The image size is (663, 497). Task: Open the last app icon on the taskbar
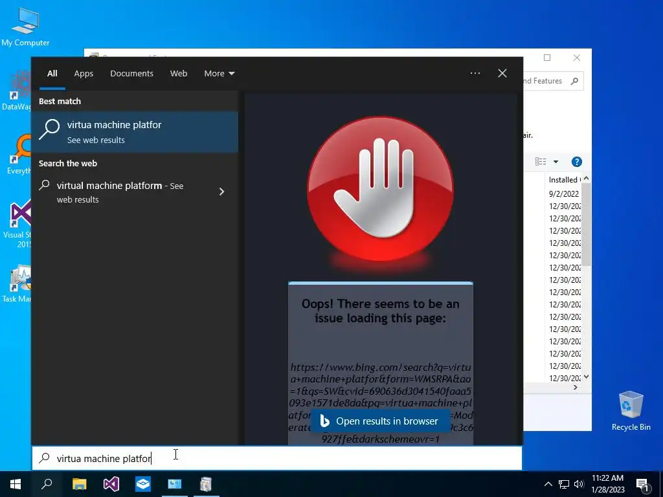(206, 484)
